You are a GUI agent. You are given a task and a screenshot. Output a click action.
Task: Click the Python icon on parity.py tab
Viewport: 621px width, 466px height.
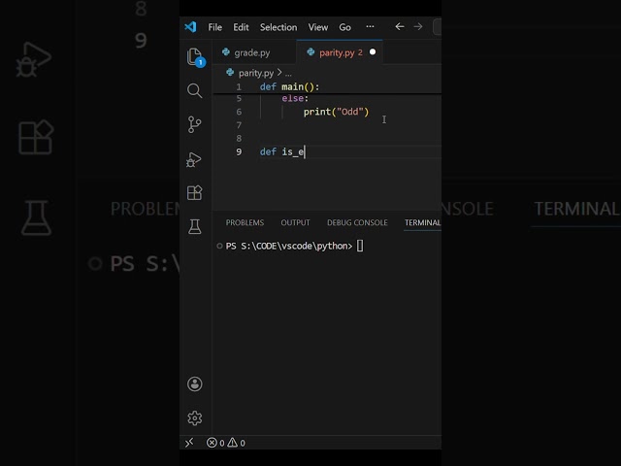310,51
